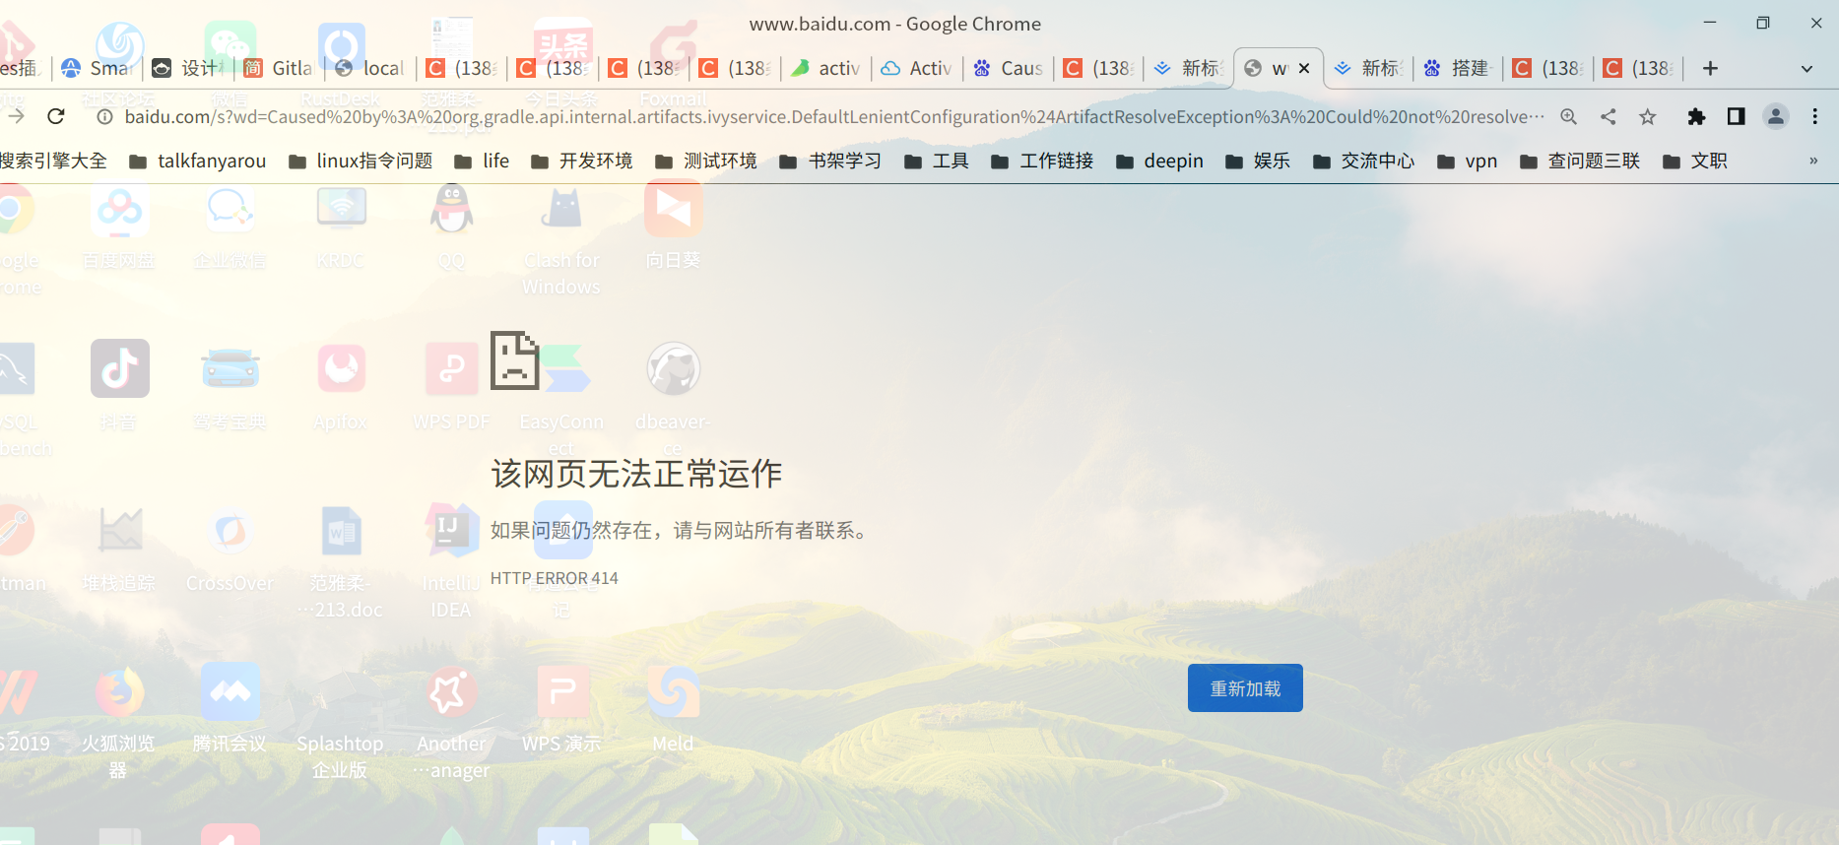This screenshot has height=845, width=1839.
Task: Switch to the local tab
Action: point(369,68)
